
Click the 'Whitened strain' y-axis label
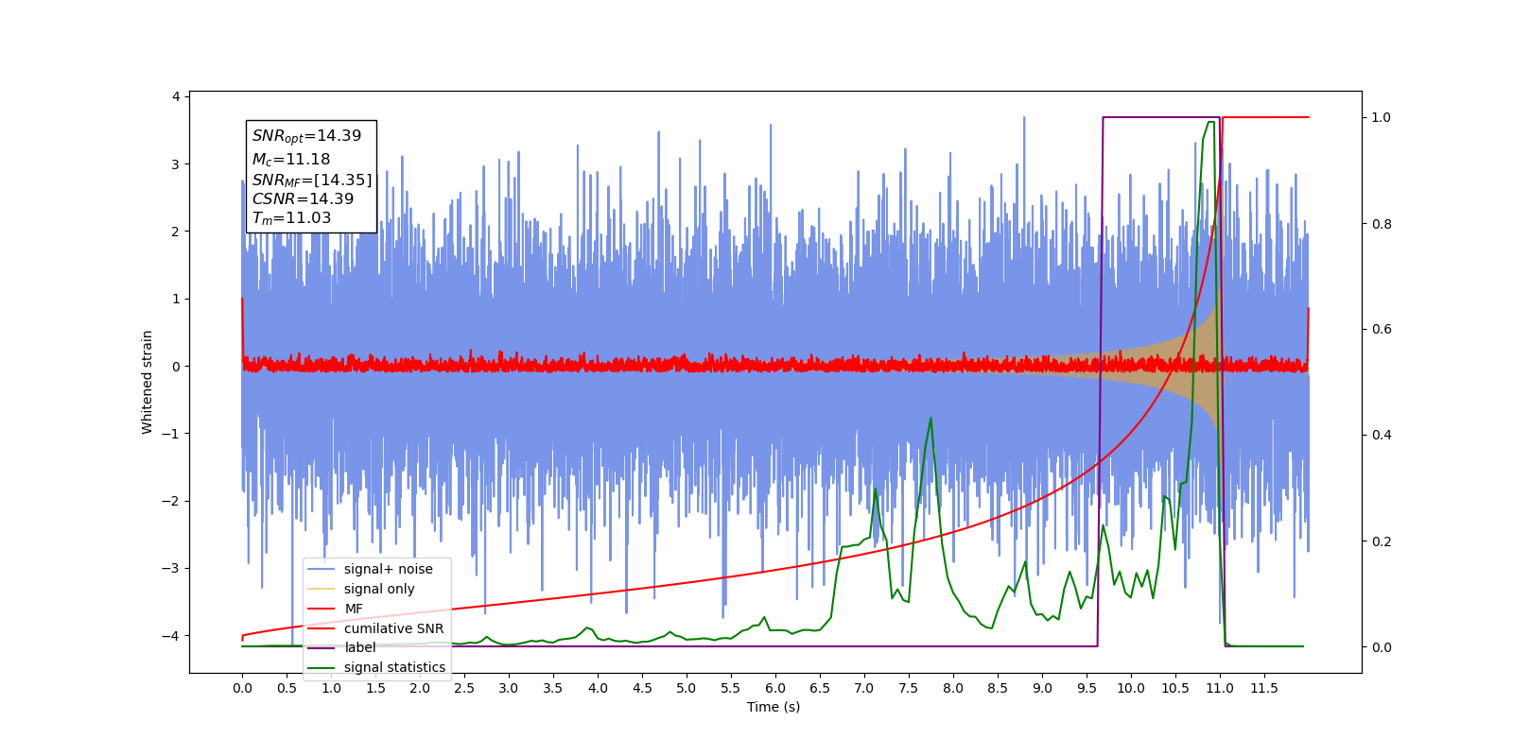coord(147,382)
